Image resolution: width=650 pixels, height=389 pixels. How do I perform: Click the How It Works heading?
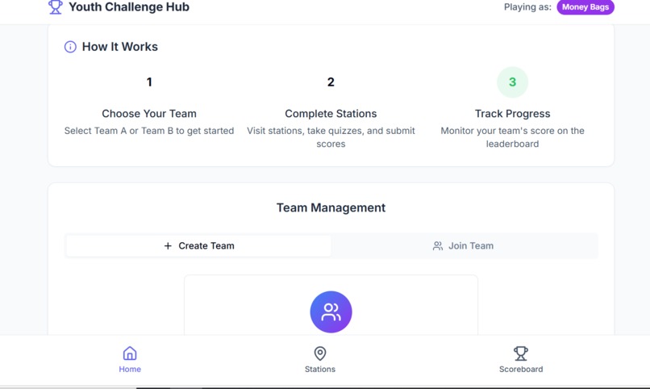pos(120,47)
